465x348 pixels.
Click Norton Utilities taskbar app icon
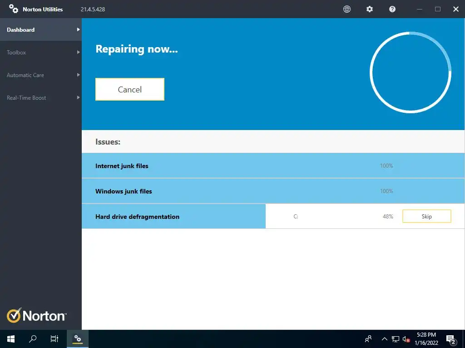(x=78, y=339)
